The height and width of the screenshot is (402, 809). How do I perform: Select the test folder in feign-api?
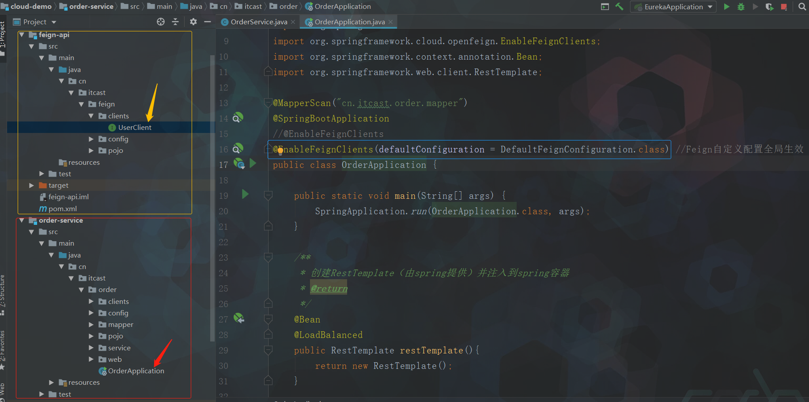tap(65, 174)
